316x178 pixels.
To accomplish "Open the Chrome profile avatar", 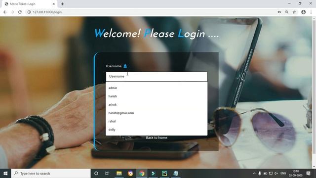I will click(x=304, y=12).
